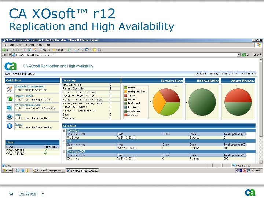Click the Assured Recovery red-green pie chart
The height and width of the screenshot is (198, 264).
point(238,102)
